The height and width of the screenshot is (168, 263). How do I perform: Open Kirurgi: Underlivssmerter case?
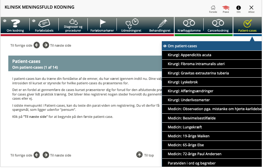click(x=212, y=100)
